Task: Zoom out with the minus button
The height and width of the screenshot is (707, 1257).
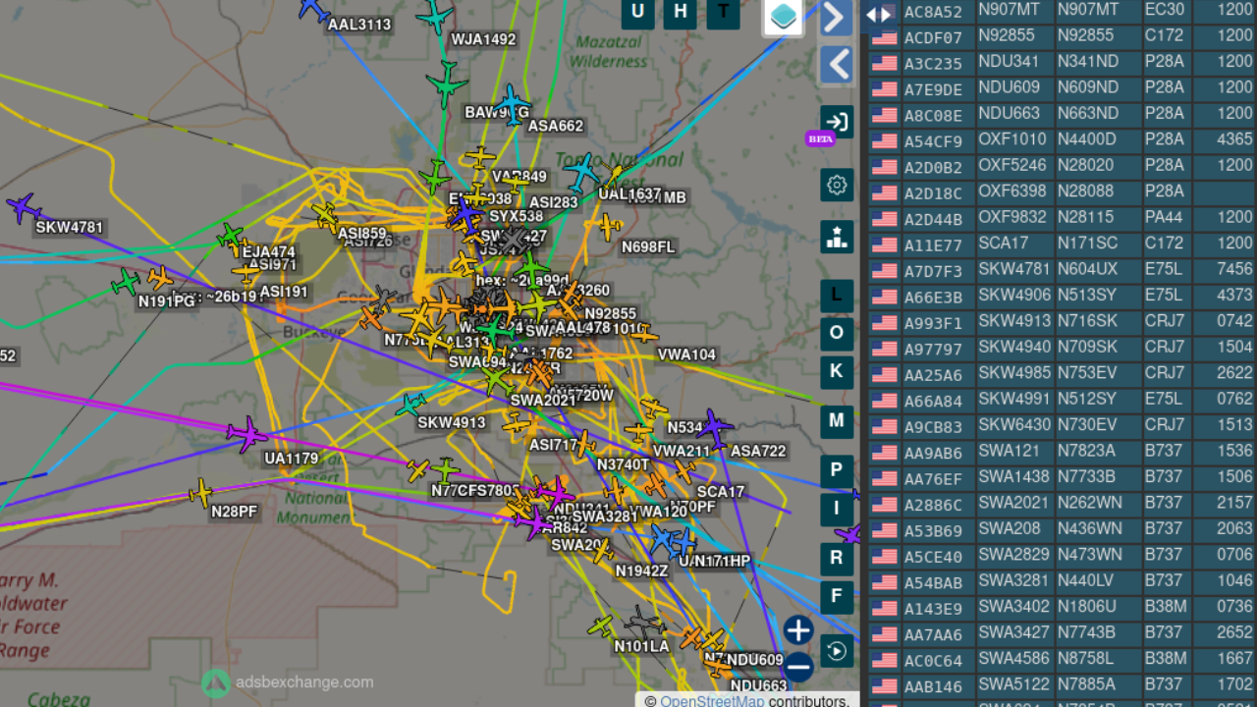Action: [798, 668]
